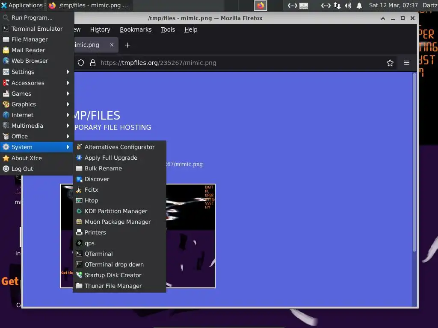Click the notification bell icon

tap(359, 6)
